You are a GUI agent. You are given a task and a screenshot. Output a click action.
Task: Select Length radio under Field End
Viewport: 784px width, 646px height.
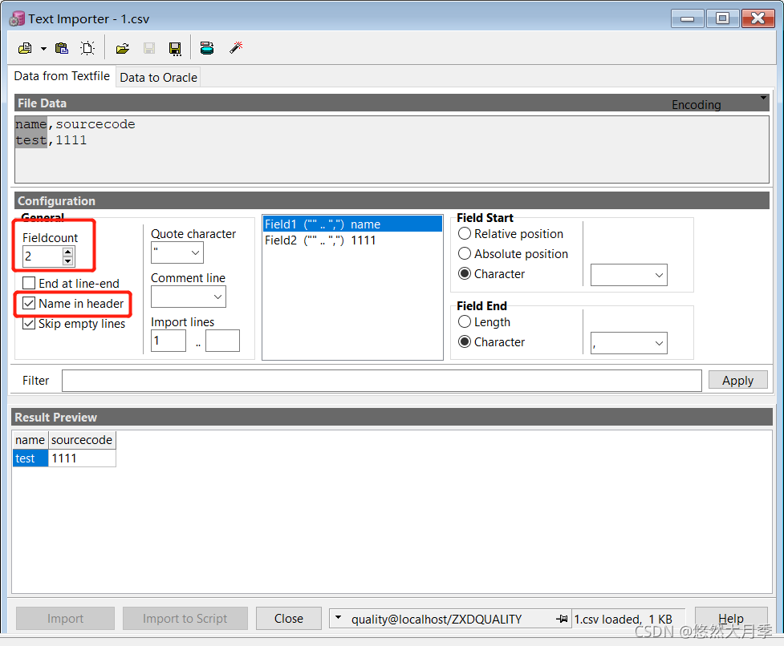click(x=465, y=321)
